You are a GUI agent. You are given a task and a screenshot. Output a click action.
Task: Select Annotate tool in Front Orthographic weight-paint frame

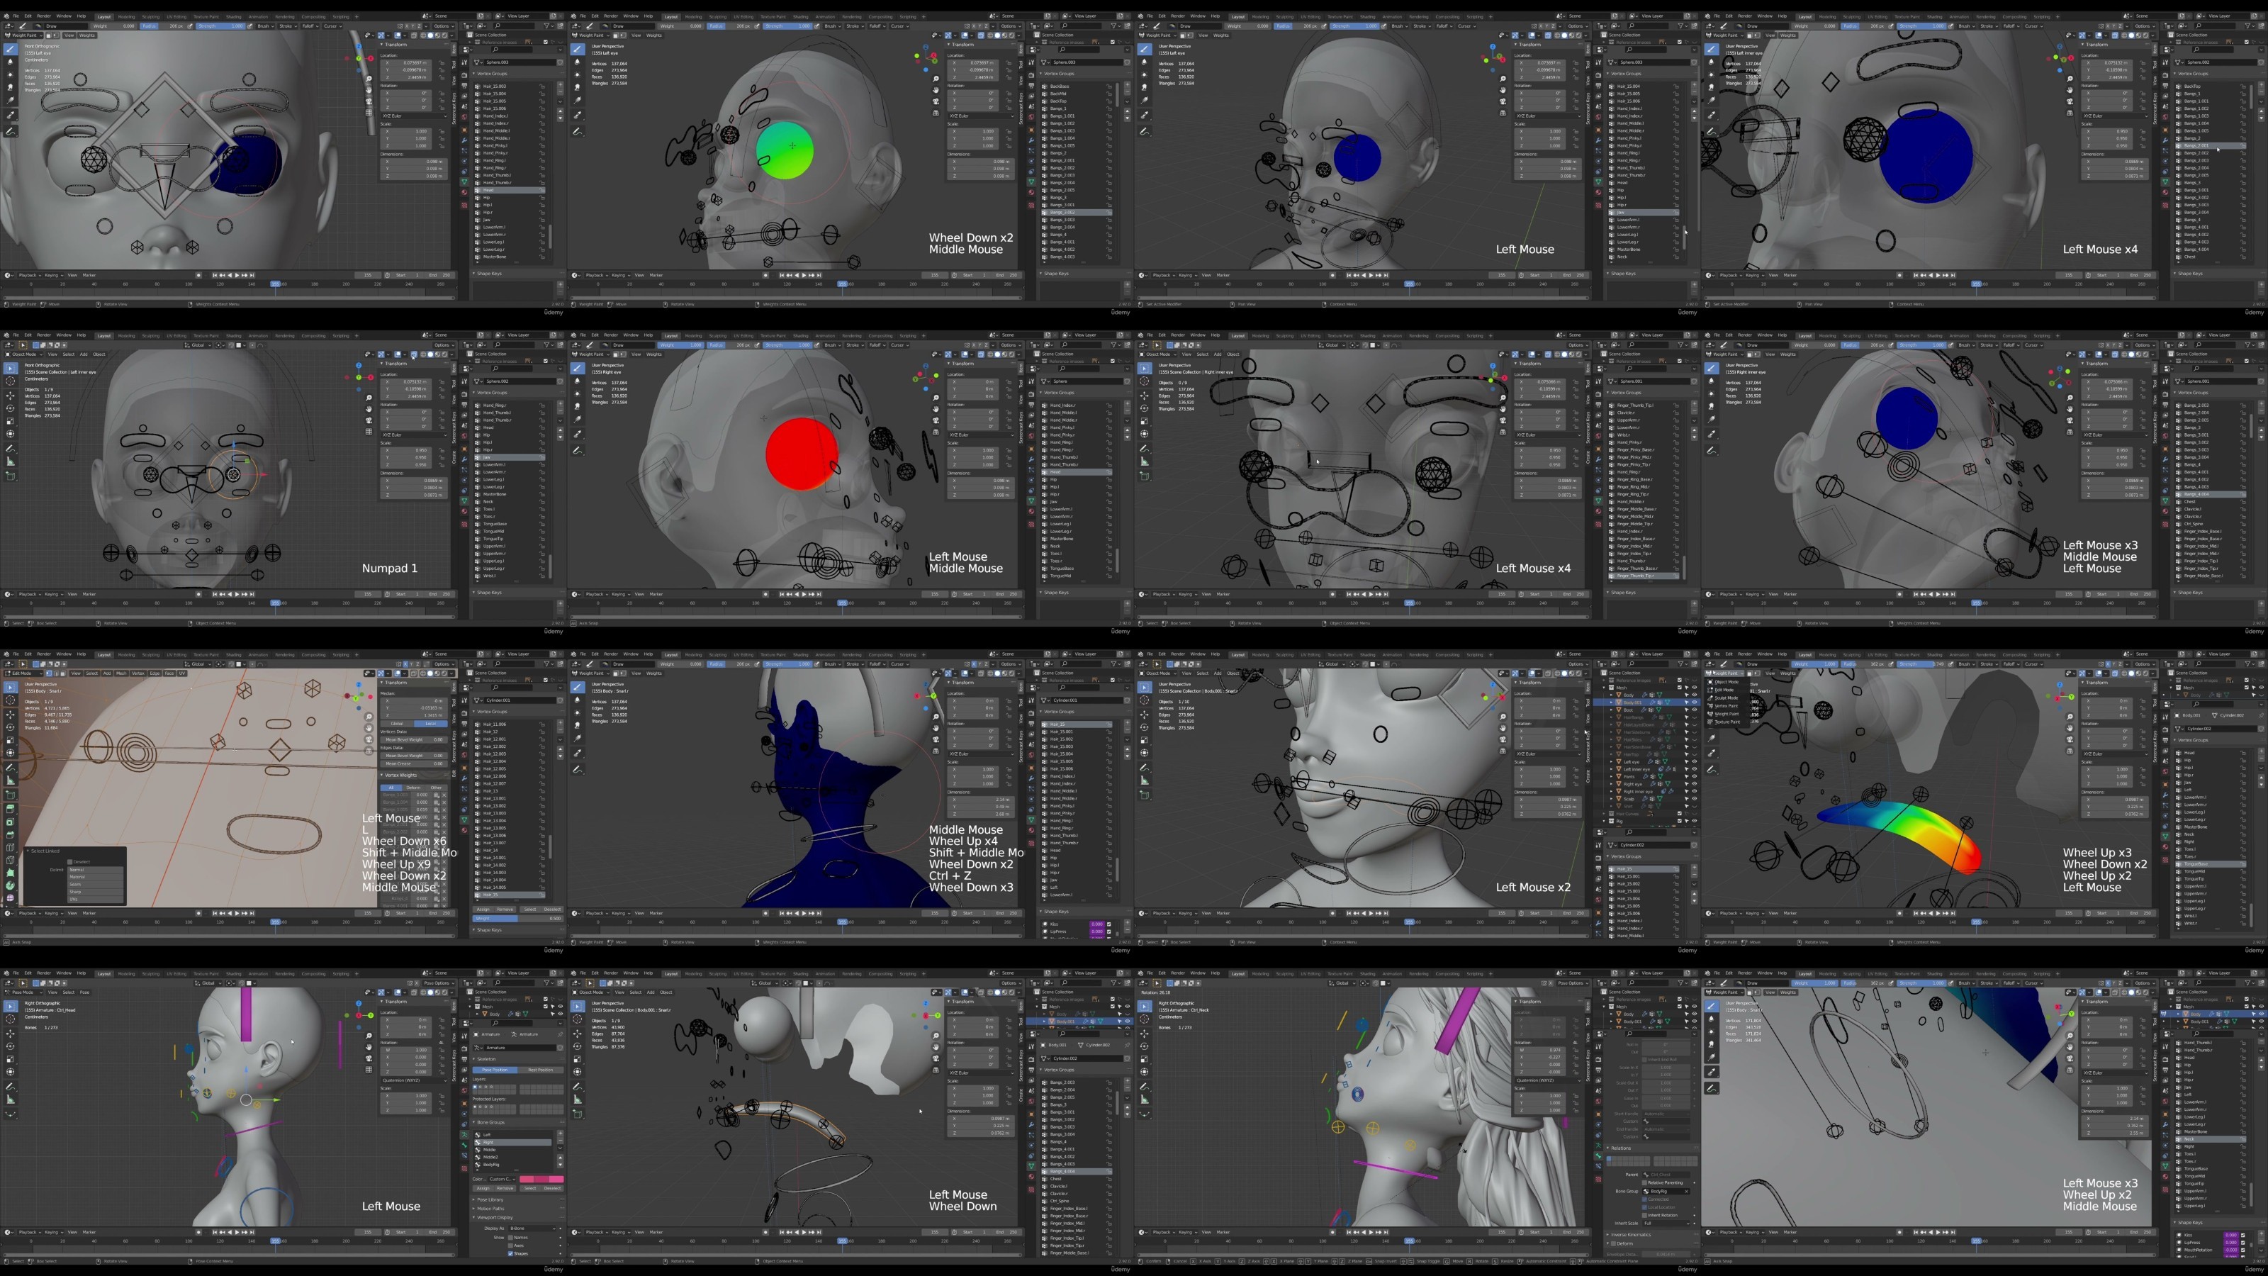click(11, 132)
